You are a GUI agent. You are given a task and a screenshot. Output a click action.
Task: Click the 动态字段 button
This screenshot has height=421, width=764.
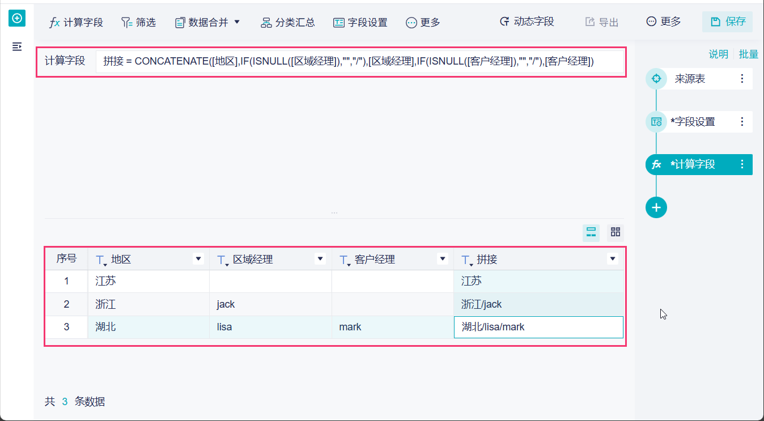click(x=527, y=22)
